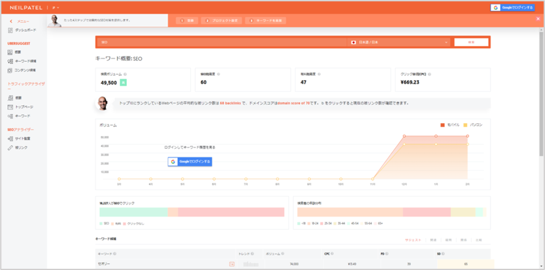545x270 pixels.
Task: Open サイト監査 in the sidebar
Action: tap(23, 138)
